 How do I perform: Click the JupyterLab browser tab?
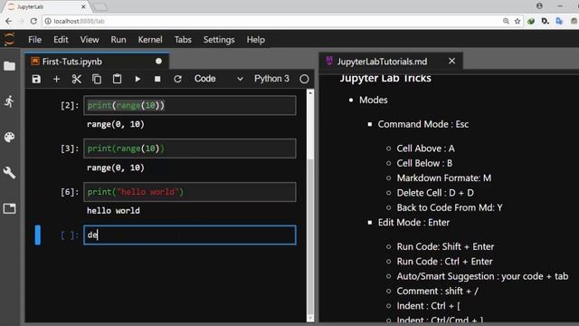[46, 6]
